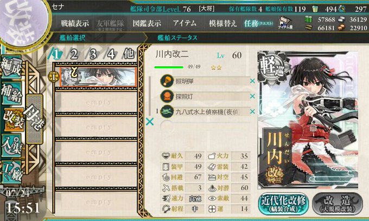Screen dimensions: 369x221
Task: Select the empty fourth equipment slot
Action: click(x=204, y=127)
